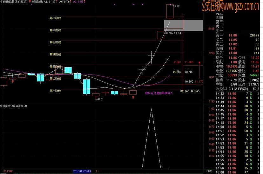Click the purple 股价在这里出阳线可入 note
This screenshot has height=174, width=263.
click(x=159, y=93)
